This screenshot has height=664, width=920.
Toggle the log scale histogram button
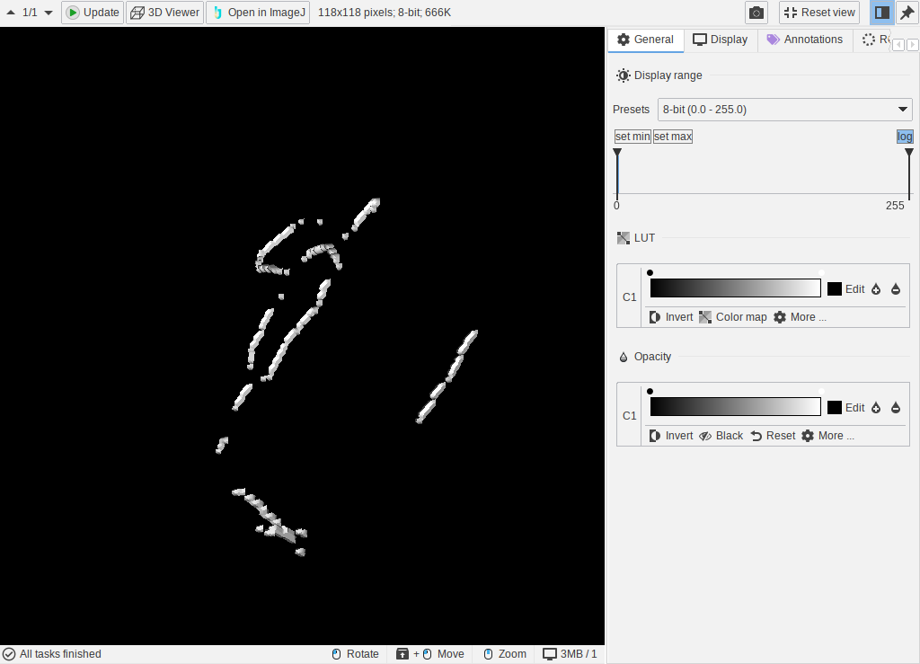coord(905,137)
